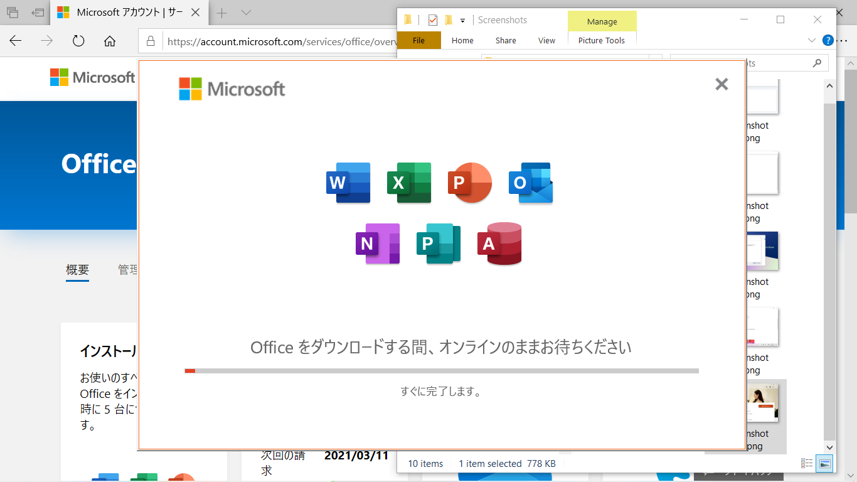Click "1 item selected 778 KB" status text

(507, 464)
